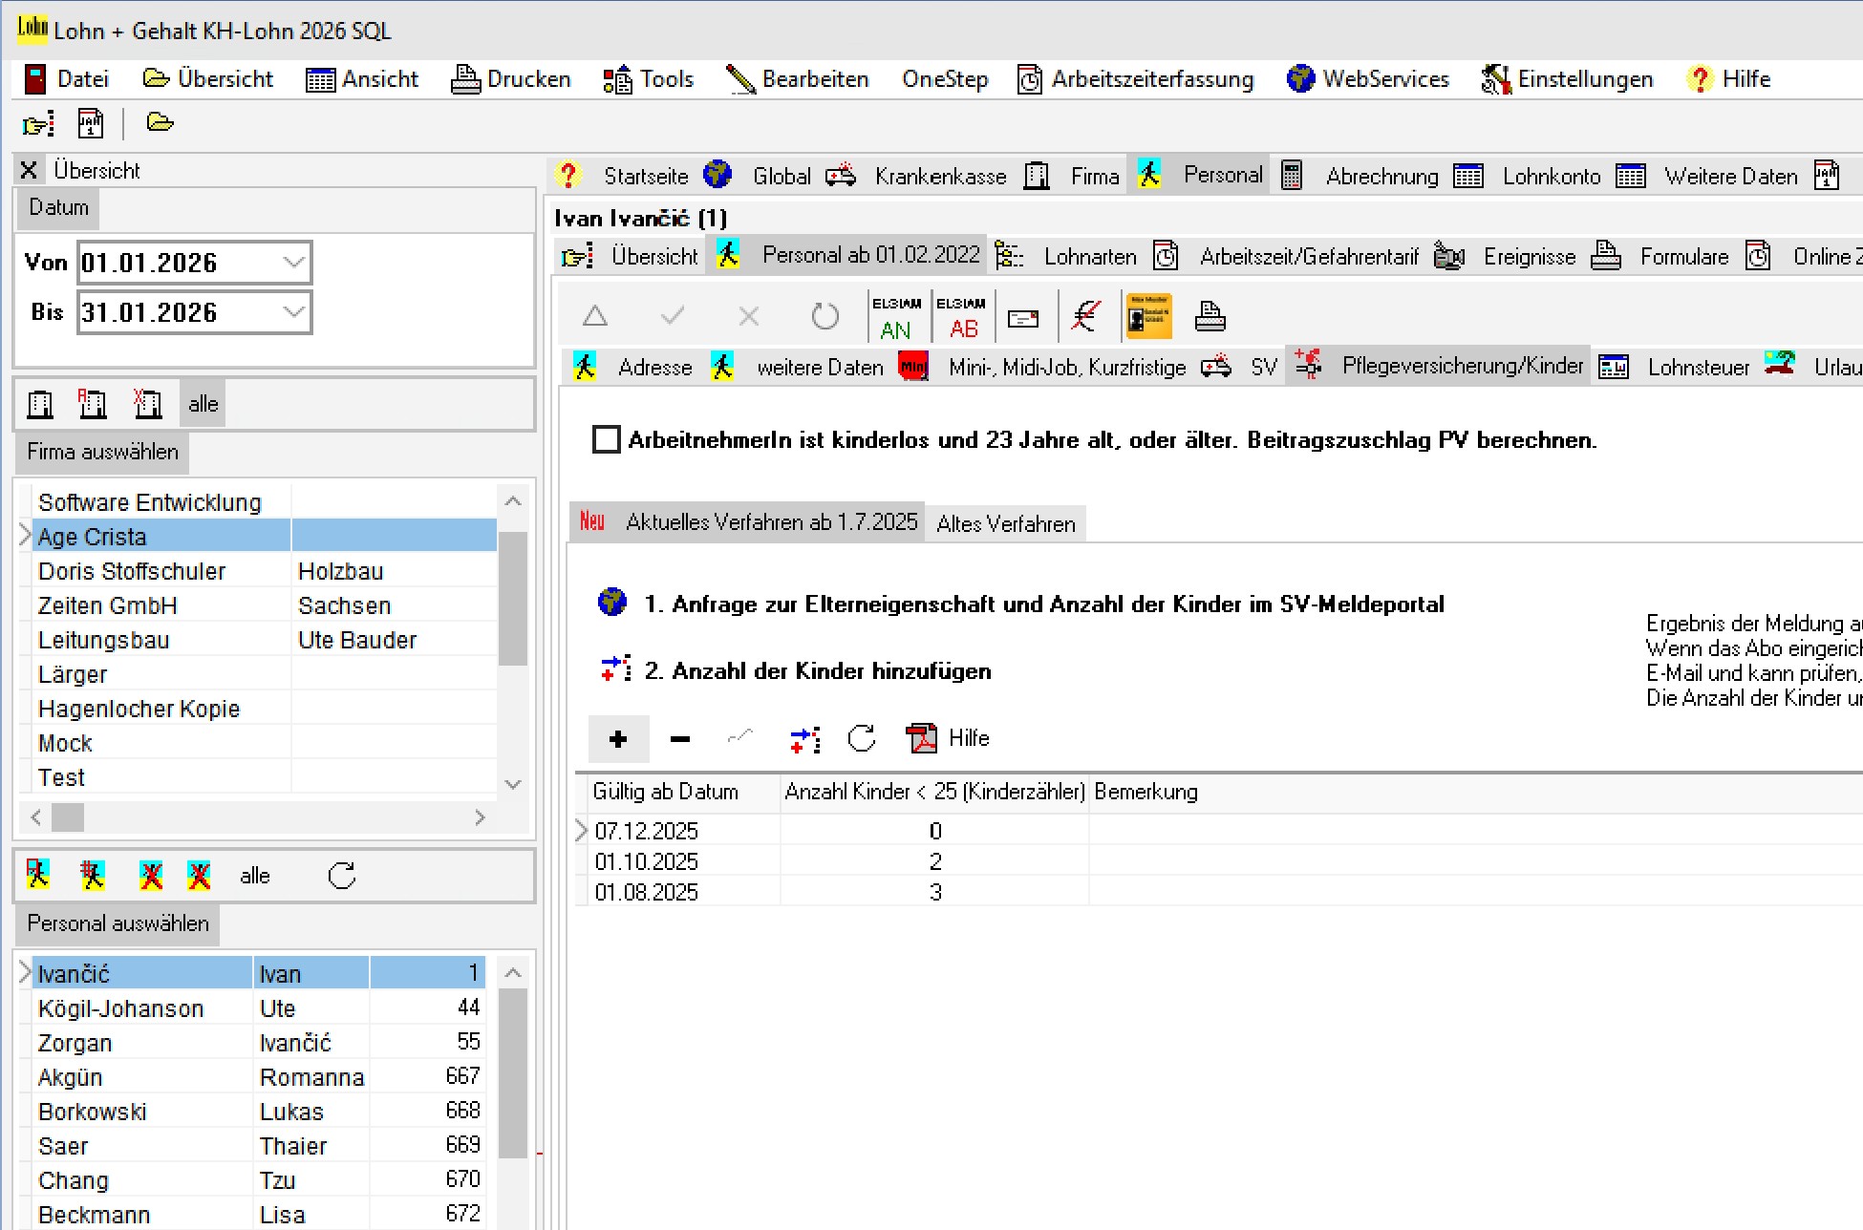Viewport: 1863px width, 1230px height.
Task: Click globe icon for SV-Meldeportal Anfrage
Action: (x=612, y=603)
